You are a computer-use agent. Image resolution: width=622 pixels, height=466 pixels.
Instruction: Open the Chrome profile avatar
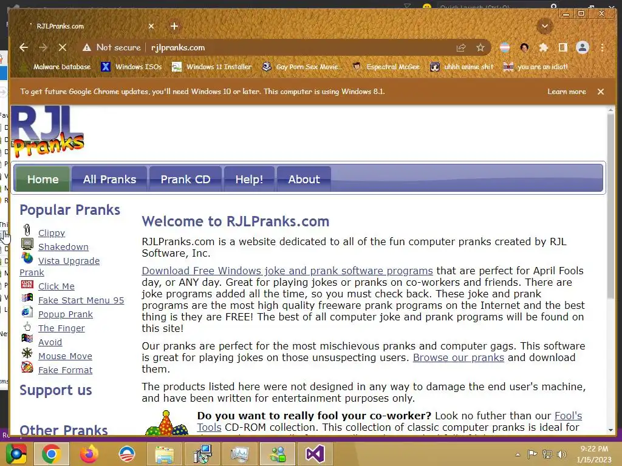point(583,47)
